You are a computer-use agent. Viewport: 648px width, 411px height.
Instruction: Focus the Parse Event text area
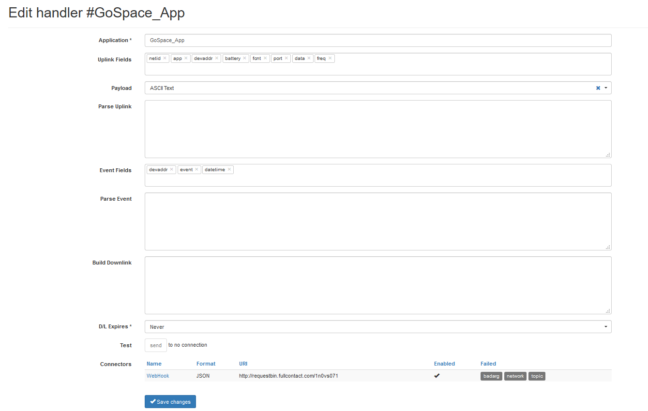tap(378, 221)
